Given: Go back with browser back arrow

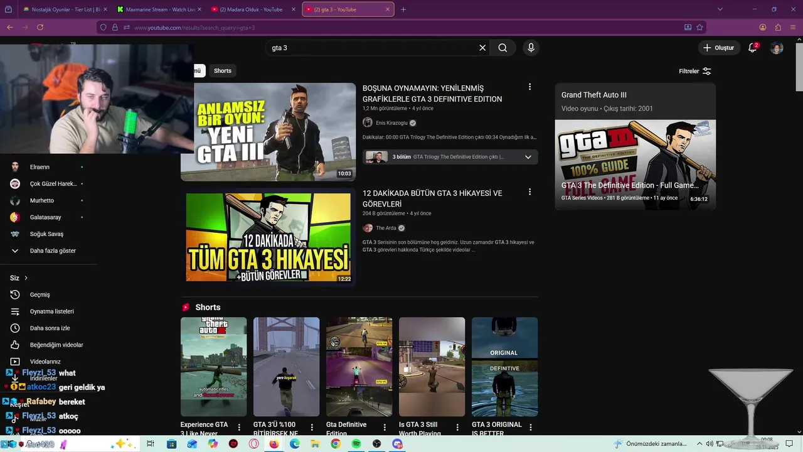Looking at the screenshot, I should point(10,27).
